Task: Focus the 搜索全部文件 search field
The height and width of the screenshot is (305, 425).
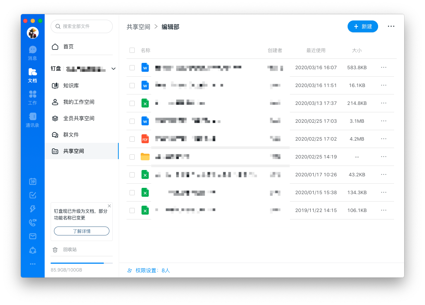Action: coord(82,26)
